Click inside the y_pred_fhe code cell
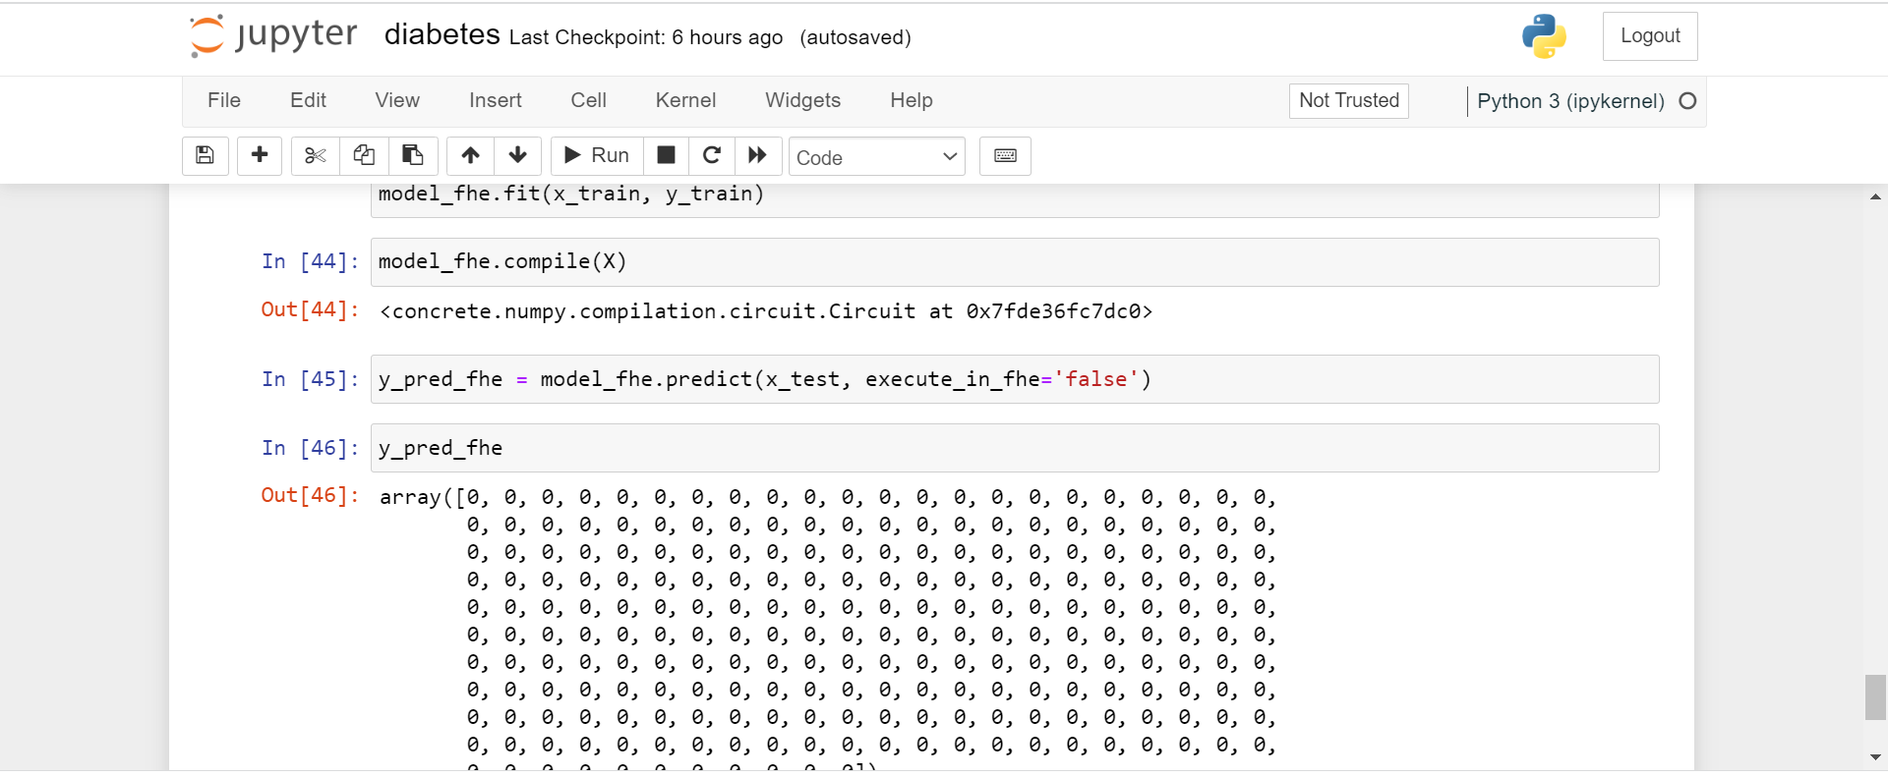 [x=1013, y=448]
